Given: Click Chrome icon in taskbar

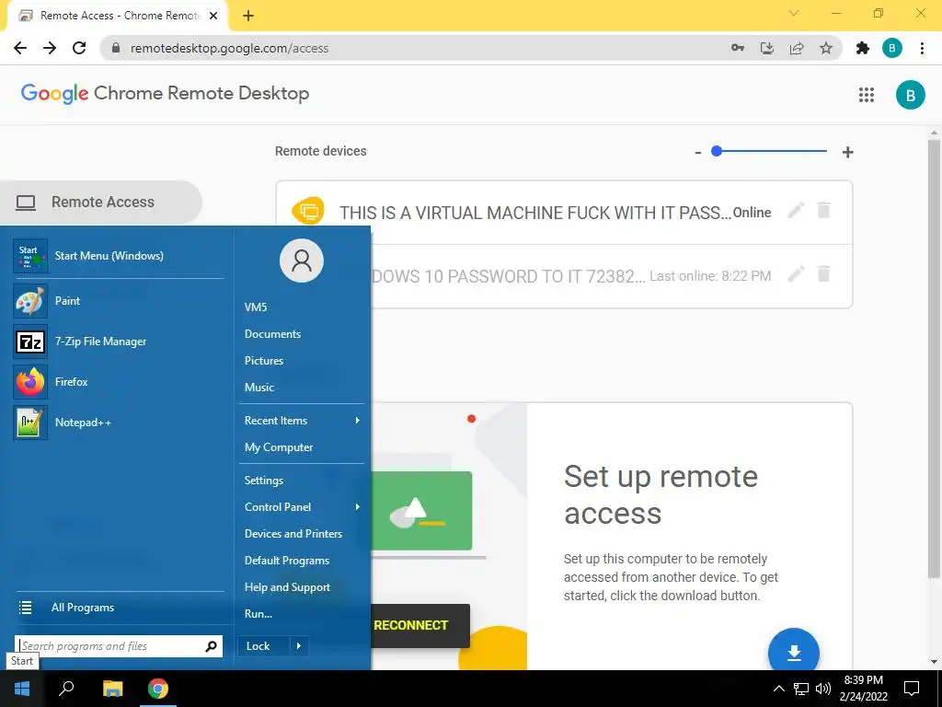Looking at the screenshot, I should 158,689.
